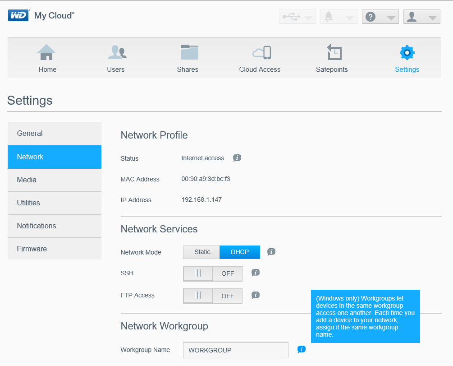Click the blue Workgroup Name info icon
453x366 pixels.
(302, 349)
